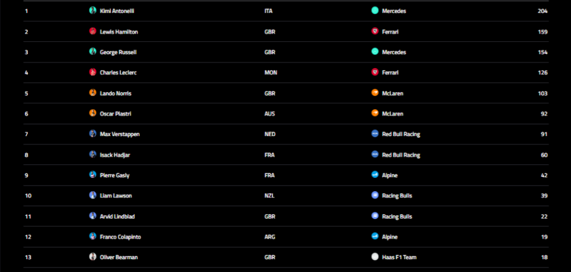Click the Mercedes logo beside George Russell
The height and width of the screenshot is (272, 571).
tap(375, 52)
